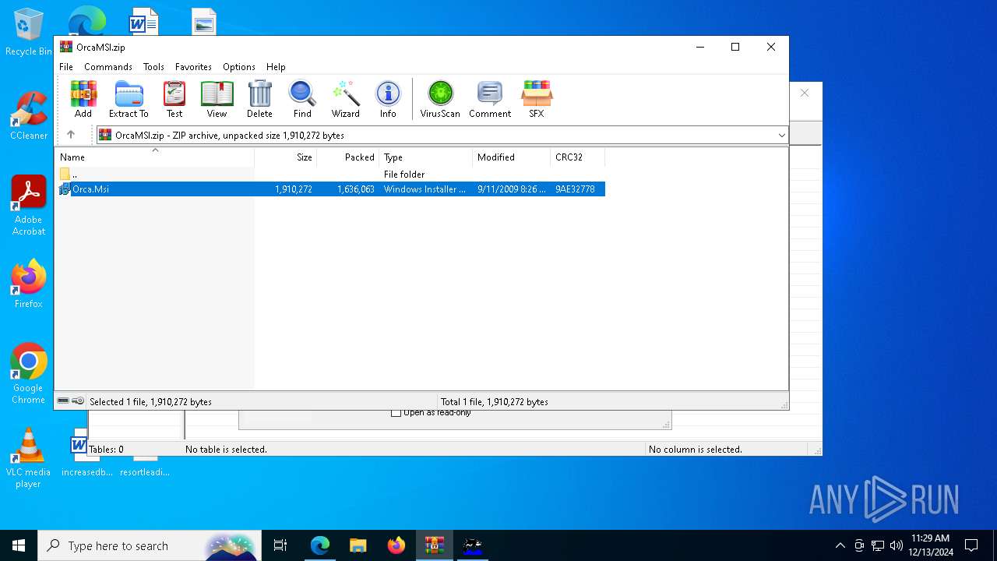Open the File menu
This screenshot has height=561, width=997.
point(66,67)
